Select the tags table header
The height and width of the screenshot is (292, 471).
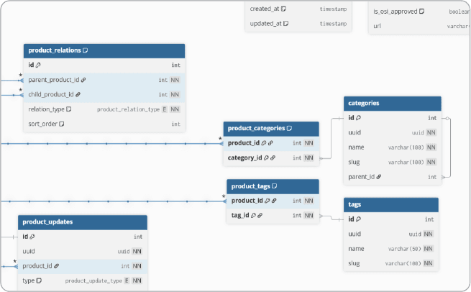point(390,205)
